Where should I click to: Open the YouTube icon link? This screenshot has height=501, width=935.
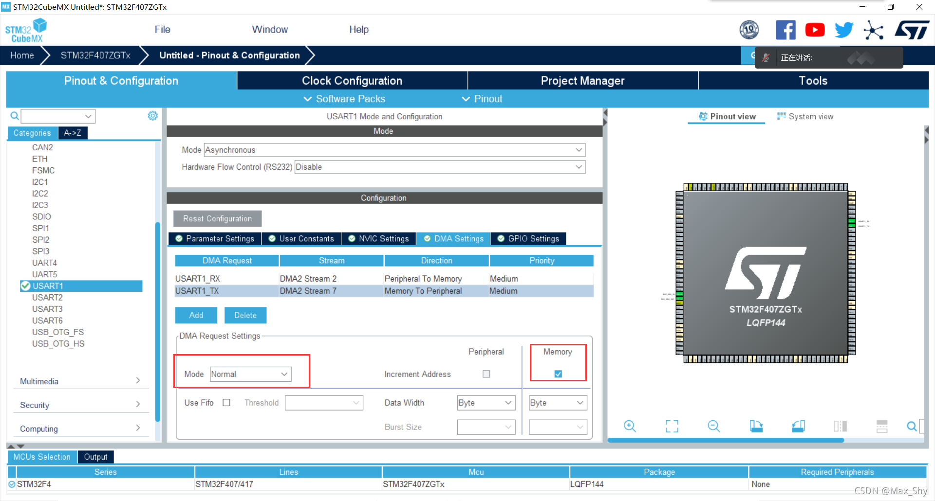[815, 30]
